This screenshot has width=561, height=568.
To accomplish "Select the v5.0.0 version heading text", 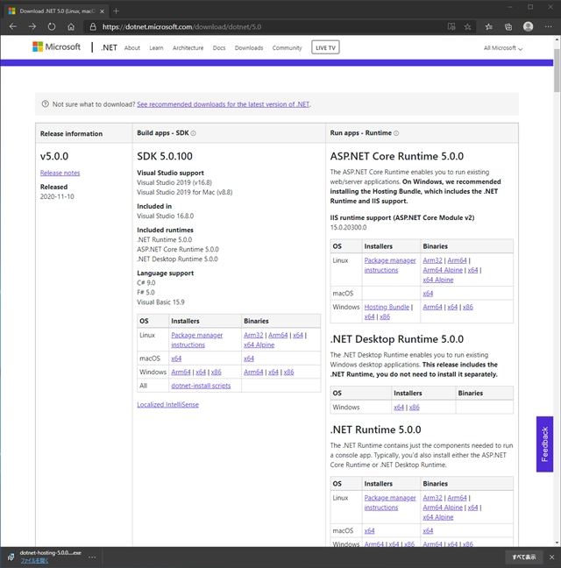I will click(x=54, y=156).
